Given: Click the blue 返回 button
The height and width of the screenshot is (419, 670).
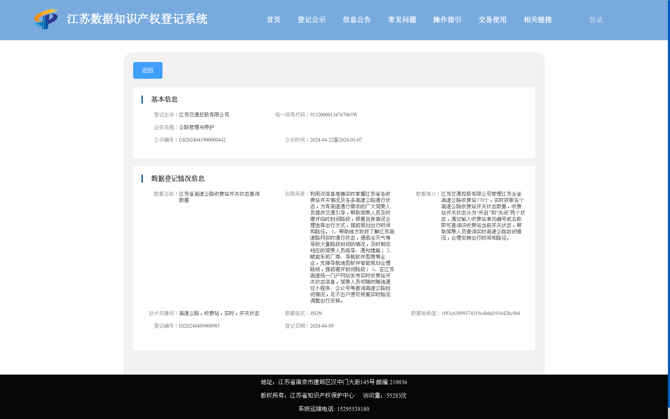Looking at the screenshot, I should click(x=148, y=70).
